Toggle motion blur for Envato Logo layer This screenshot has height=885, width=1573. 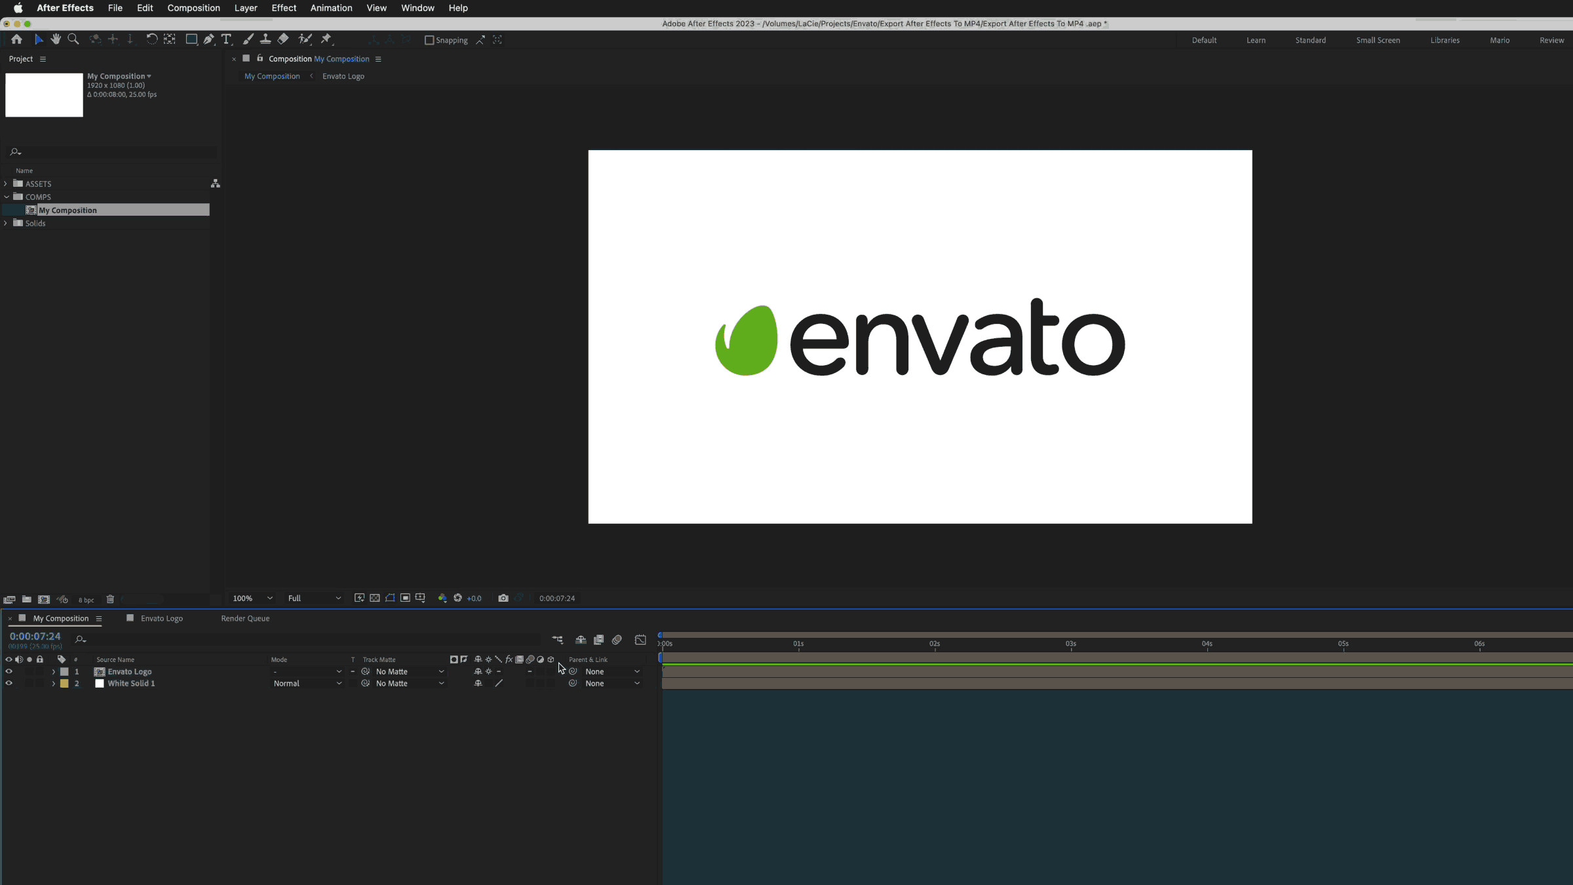[530, 671]
